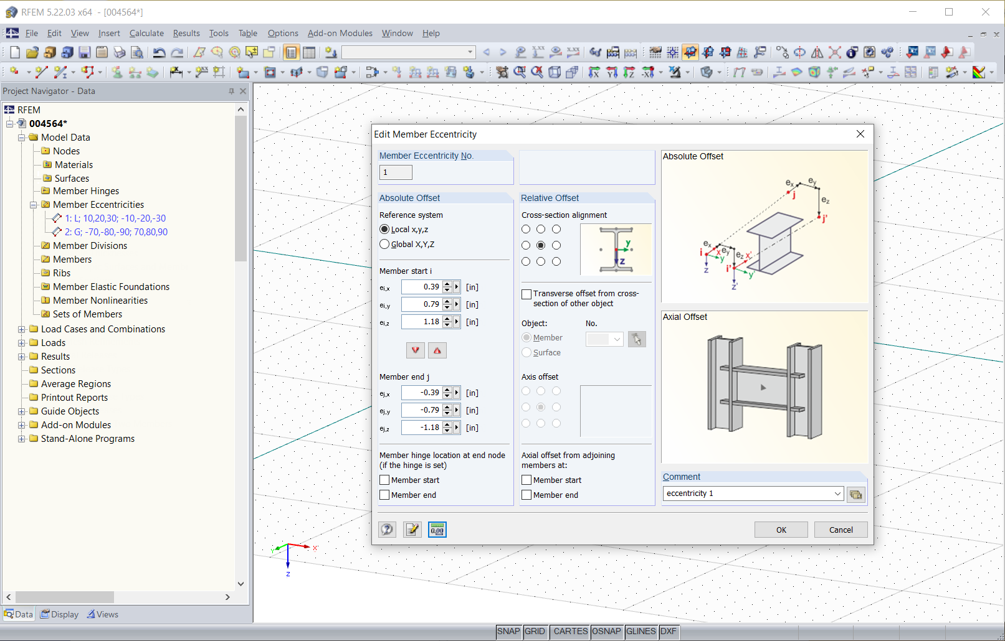This screenshot has height=641, width=1005.
Task: Check Member end under axial offset
Action: point(527,495)
